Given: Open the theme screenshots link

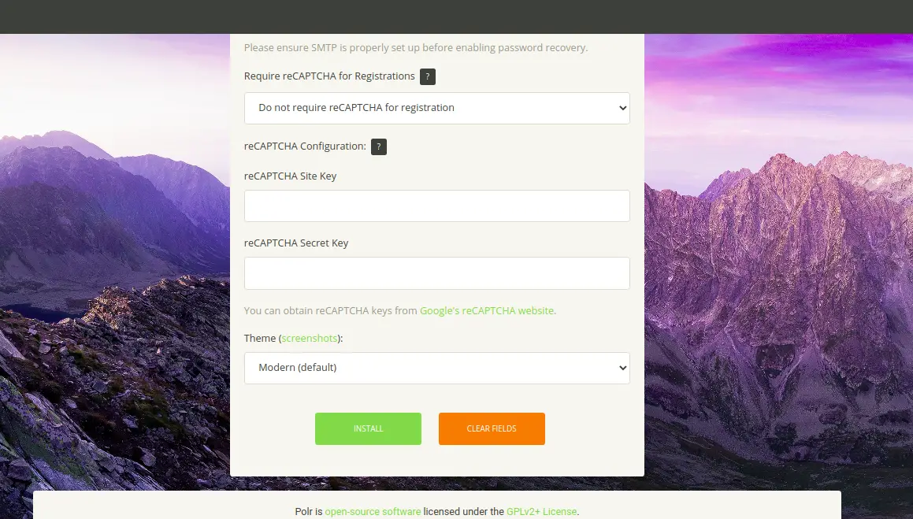Looking at the screenshot, I should pos(309,338).
